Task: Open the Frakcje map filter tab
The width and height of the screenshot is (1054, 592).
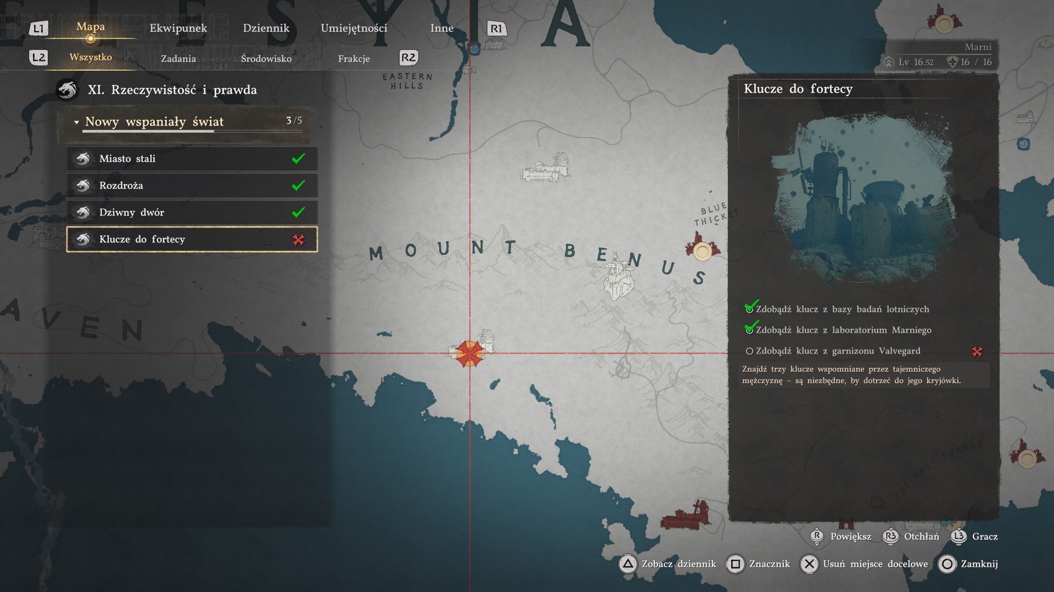Action: [x=354, y=59]
